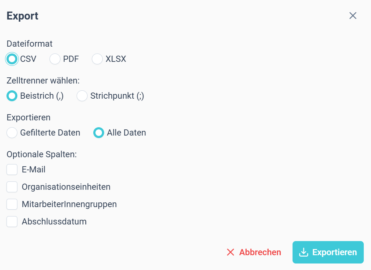Click the Exportieren button label

point(334,252)
